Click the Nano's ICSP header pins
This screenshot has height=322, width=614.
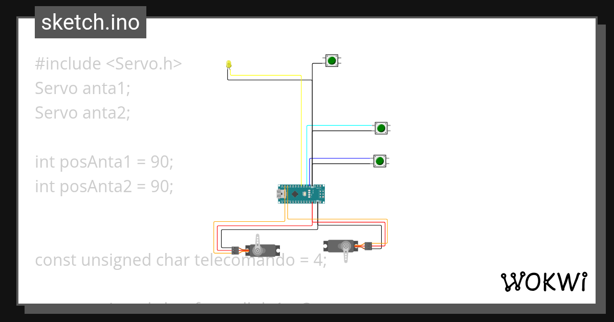click(322, 194)
